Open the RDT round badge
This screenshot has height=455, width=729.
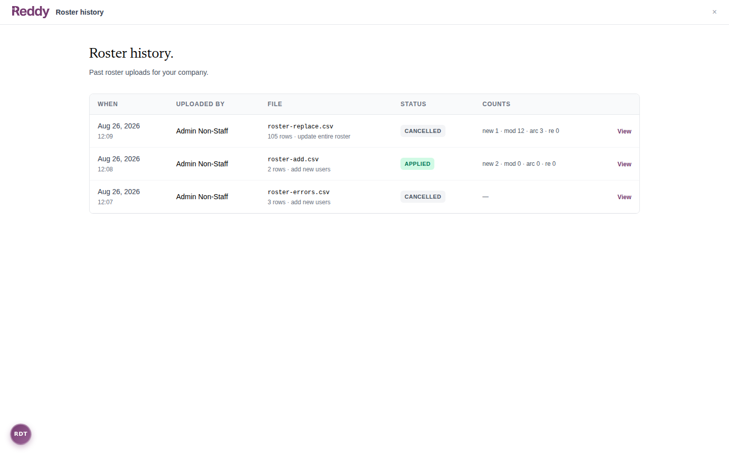pos(21,434)
